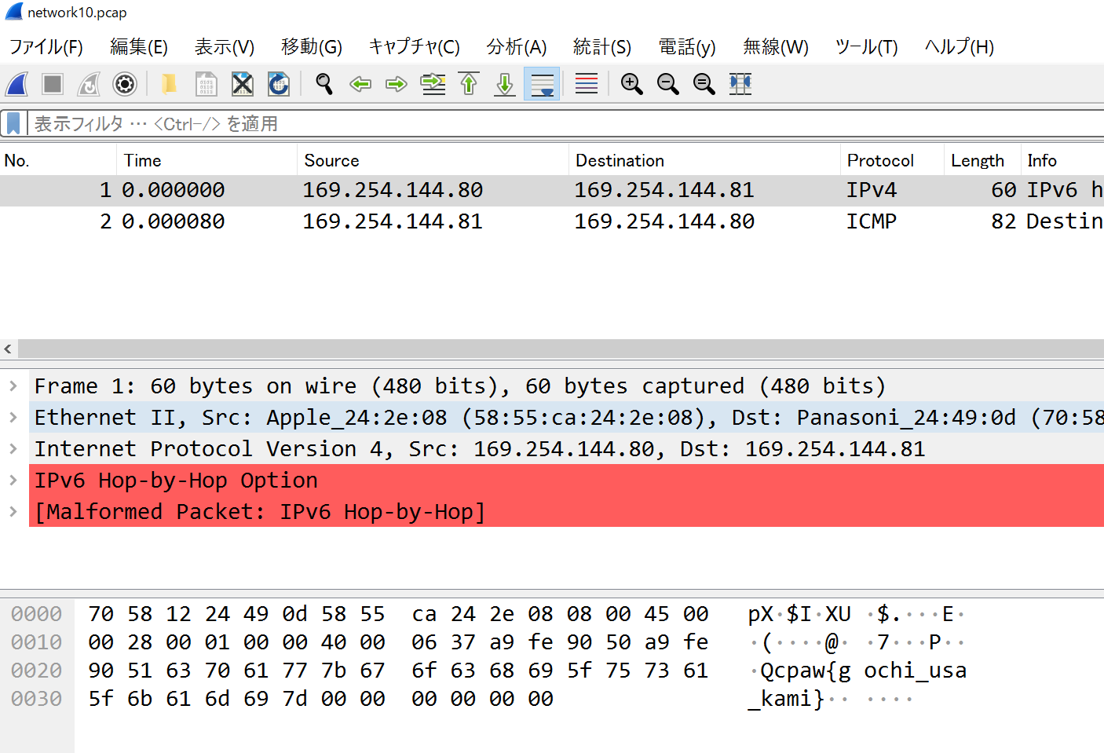Start capturing packets with the shark fin icon

tap(17, 84)
